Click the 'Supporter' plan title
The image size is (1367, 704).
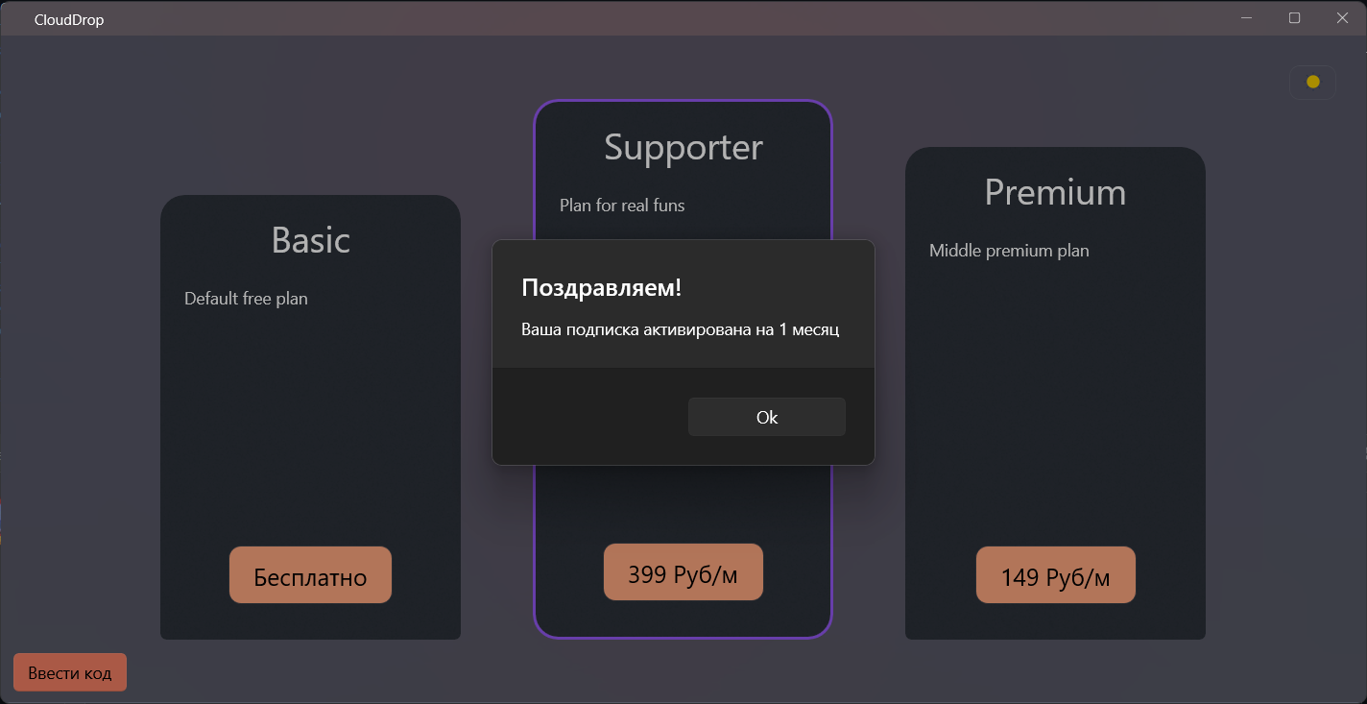pyautogui.click(x=683, y=147)
